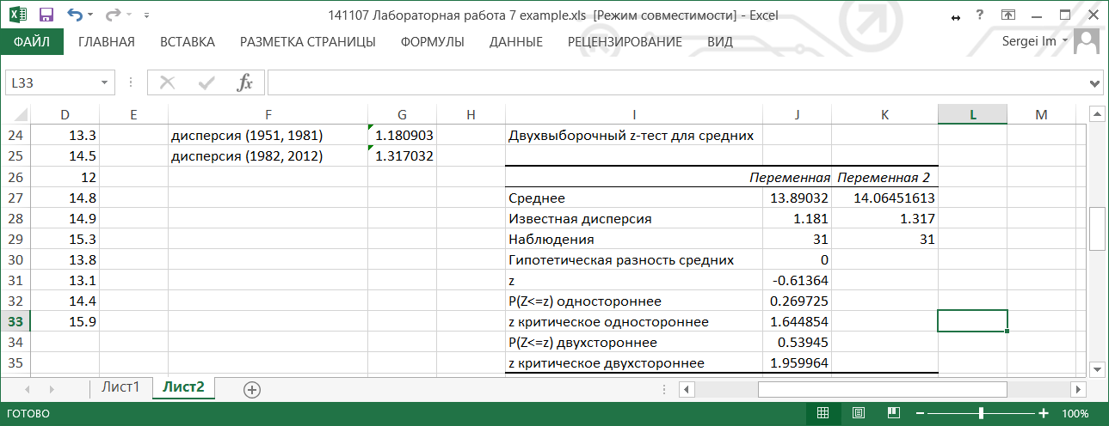Open the РЕЦЕНЗИРОВАНИЕ ribbon tab
Image resolution: width=1109 pixels, height=426 pixels.
pyautogui.click(x=625, y=41)
